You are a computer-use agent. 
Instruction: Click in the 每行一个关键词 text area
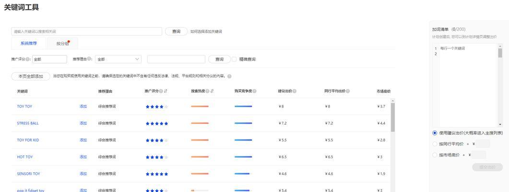pyautogui.click(x=468, y=85)
